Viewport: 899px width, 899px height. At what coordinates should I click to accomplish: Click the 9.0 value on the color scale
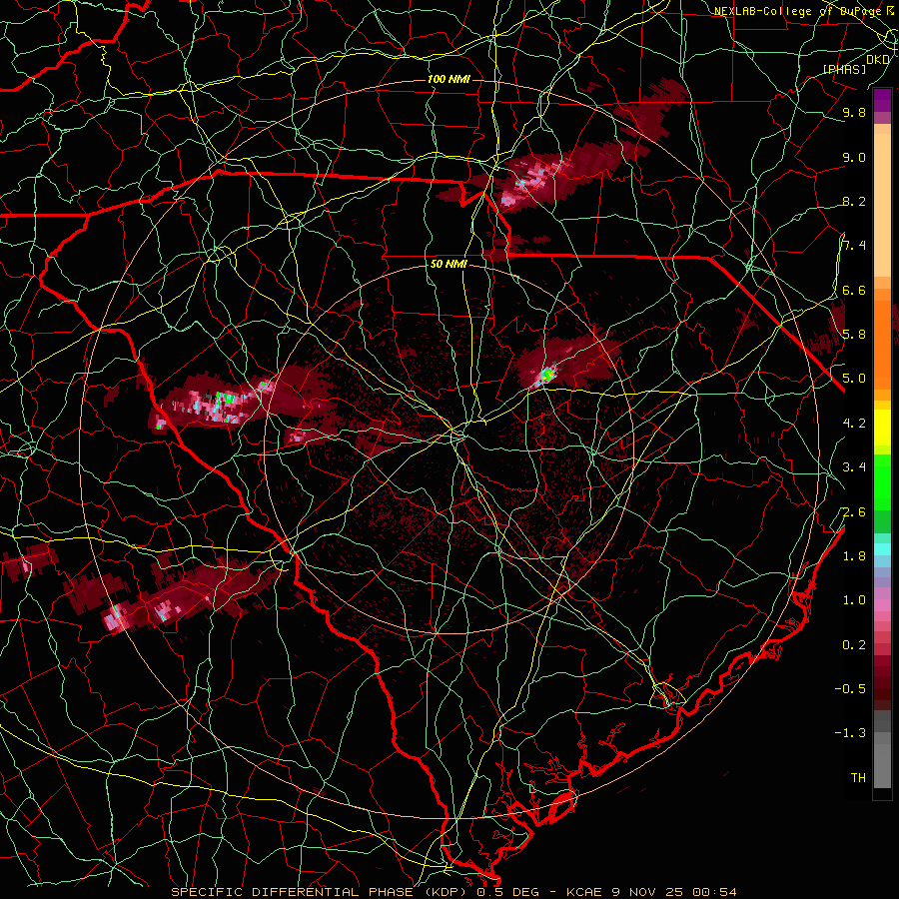[854, 157]
